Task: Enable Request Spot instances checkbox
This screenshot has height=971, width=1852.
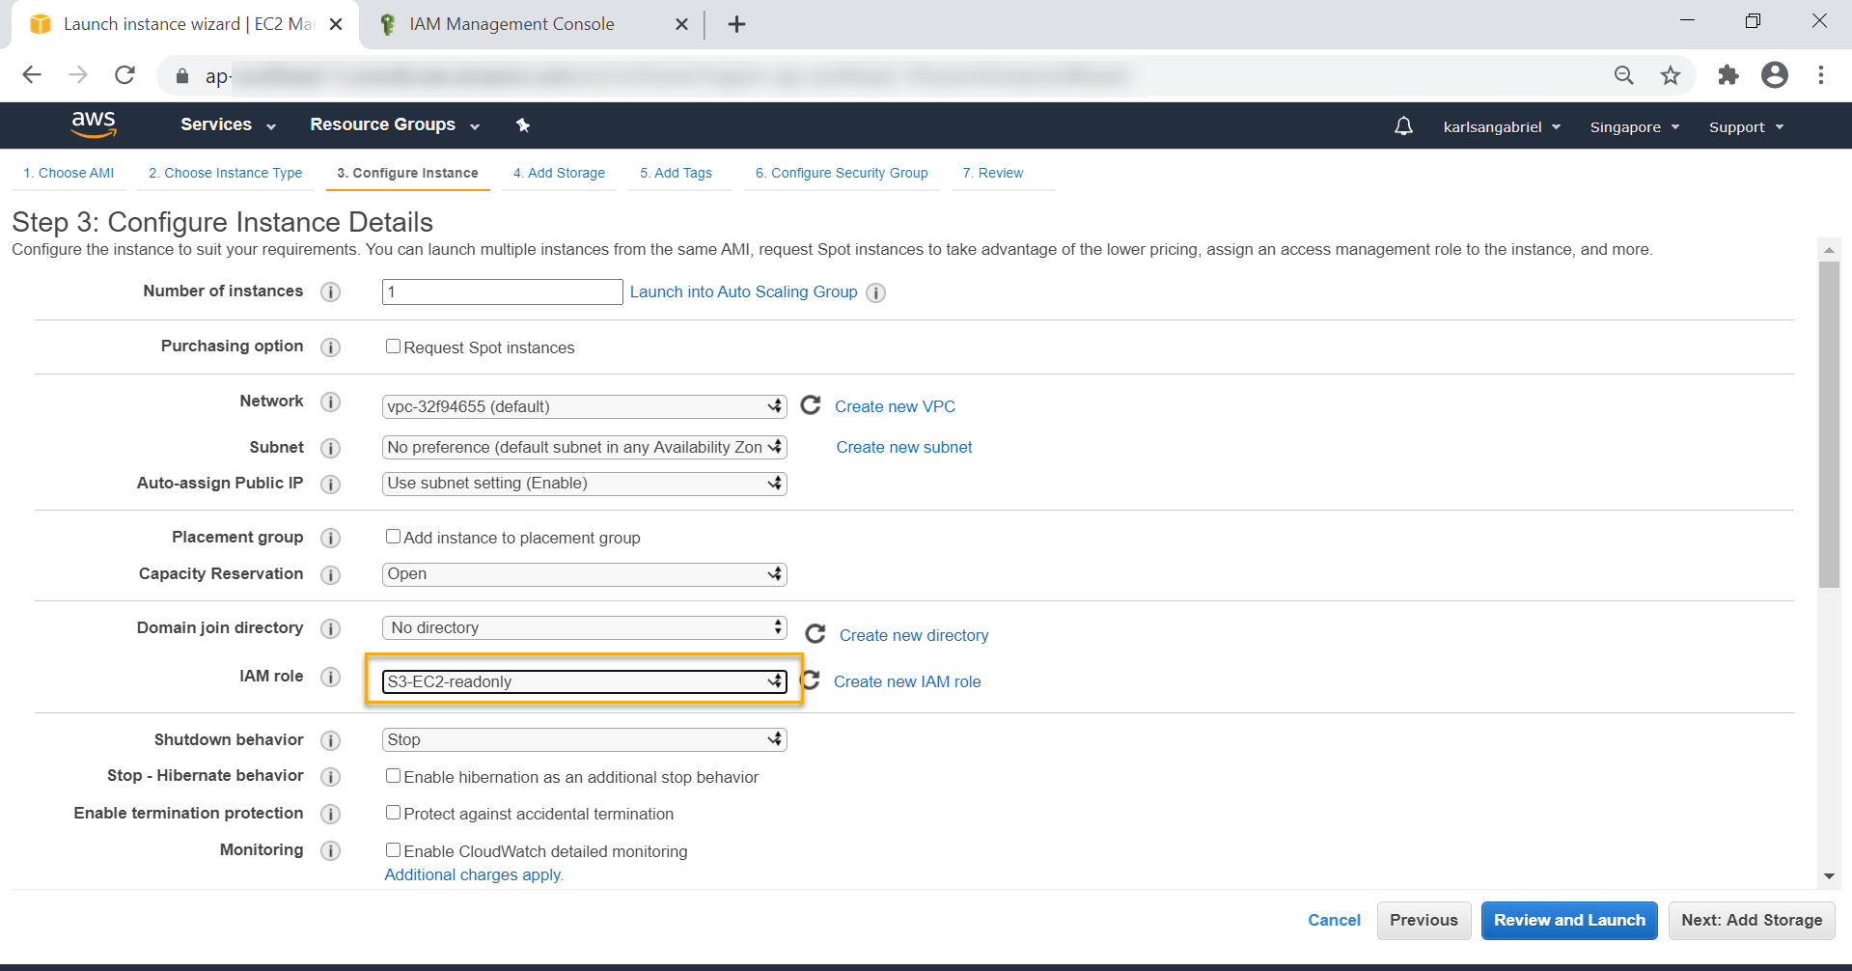Action: pos(393,347)
